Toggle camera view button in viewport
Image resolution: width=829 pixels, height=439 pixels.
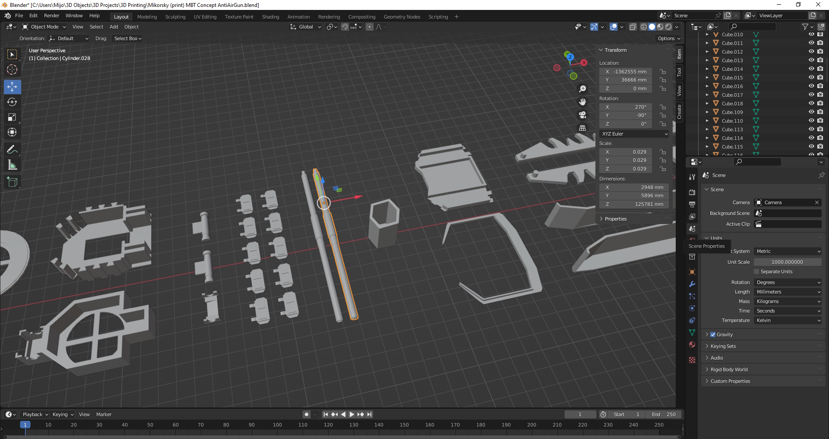(582, 115)
